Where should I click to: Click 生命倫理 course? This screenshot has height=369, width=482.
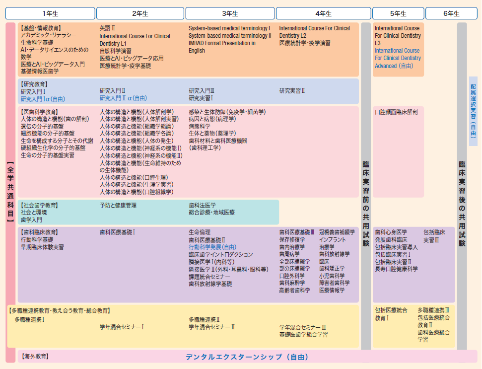(200, 232)
